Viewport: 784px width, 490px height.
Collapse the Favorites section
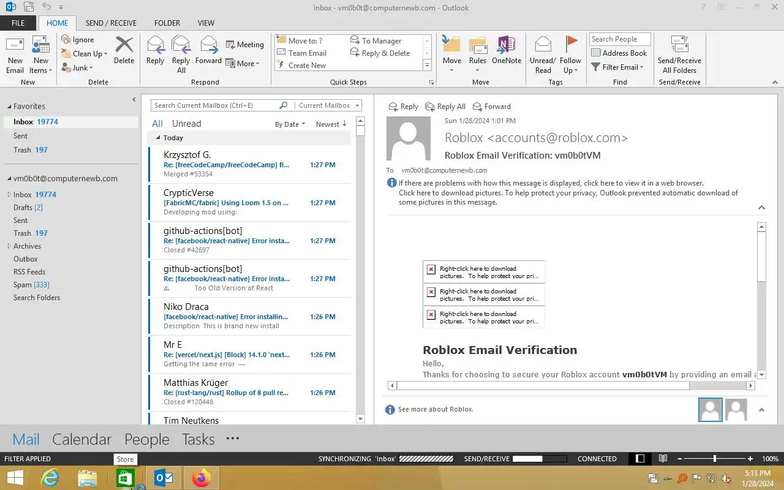(x=9, y=107)
